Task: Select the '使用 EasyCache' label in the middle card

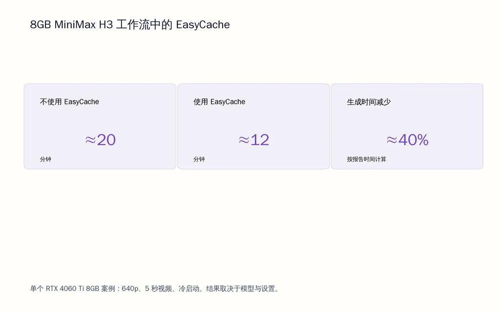Action: click(219, 102)
